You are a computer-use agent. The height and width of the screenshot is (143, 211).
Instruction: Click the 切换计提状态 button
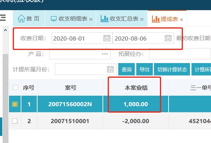[x=172, y=69]
